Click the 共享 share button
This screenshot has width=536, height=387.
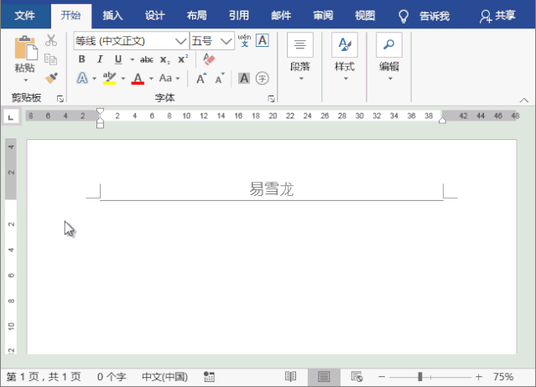pos(497,15)
